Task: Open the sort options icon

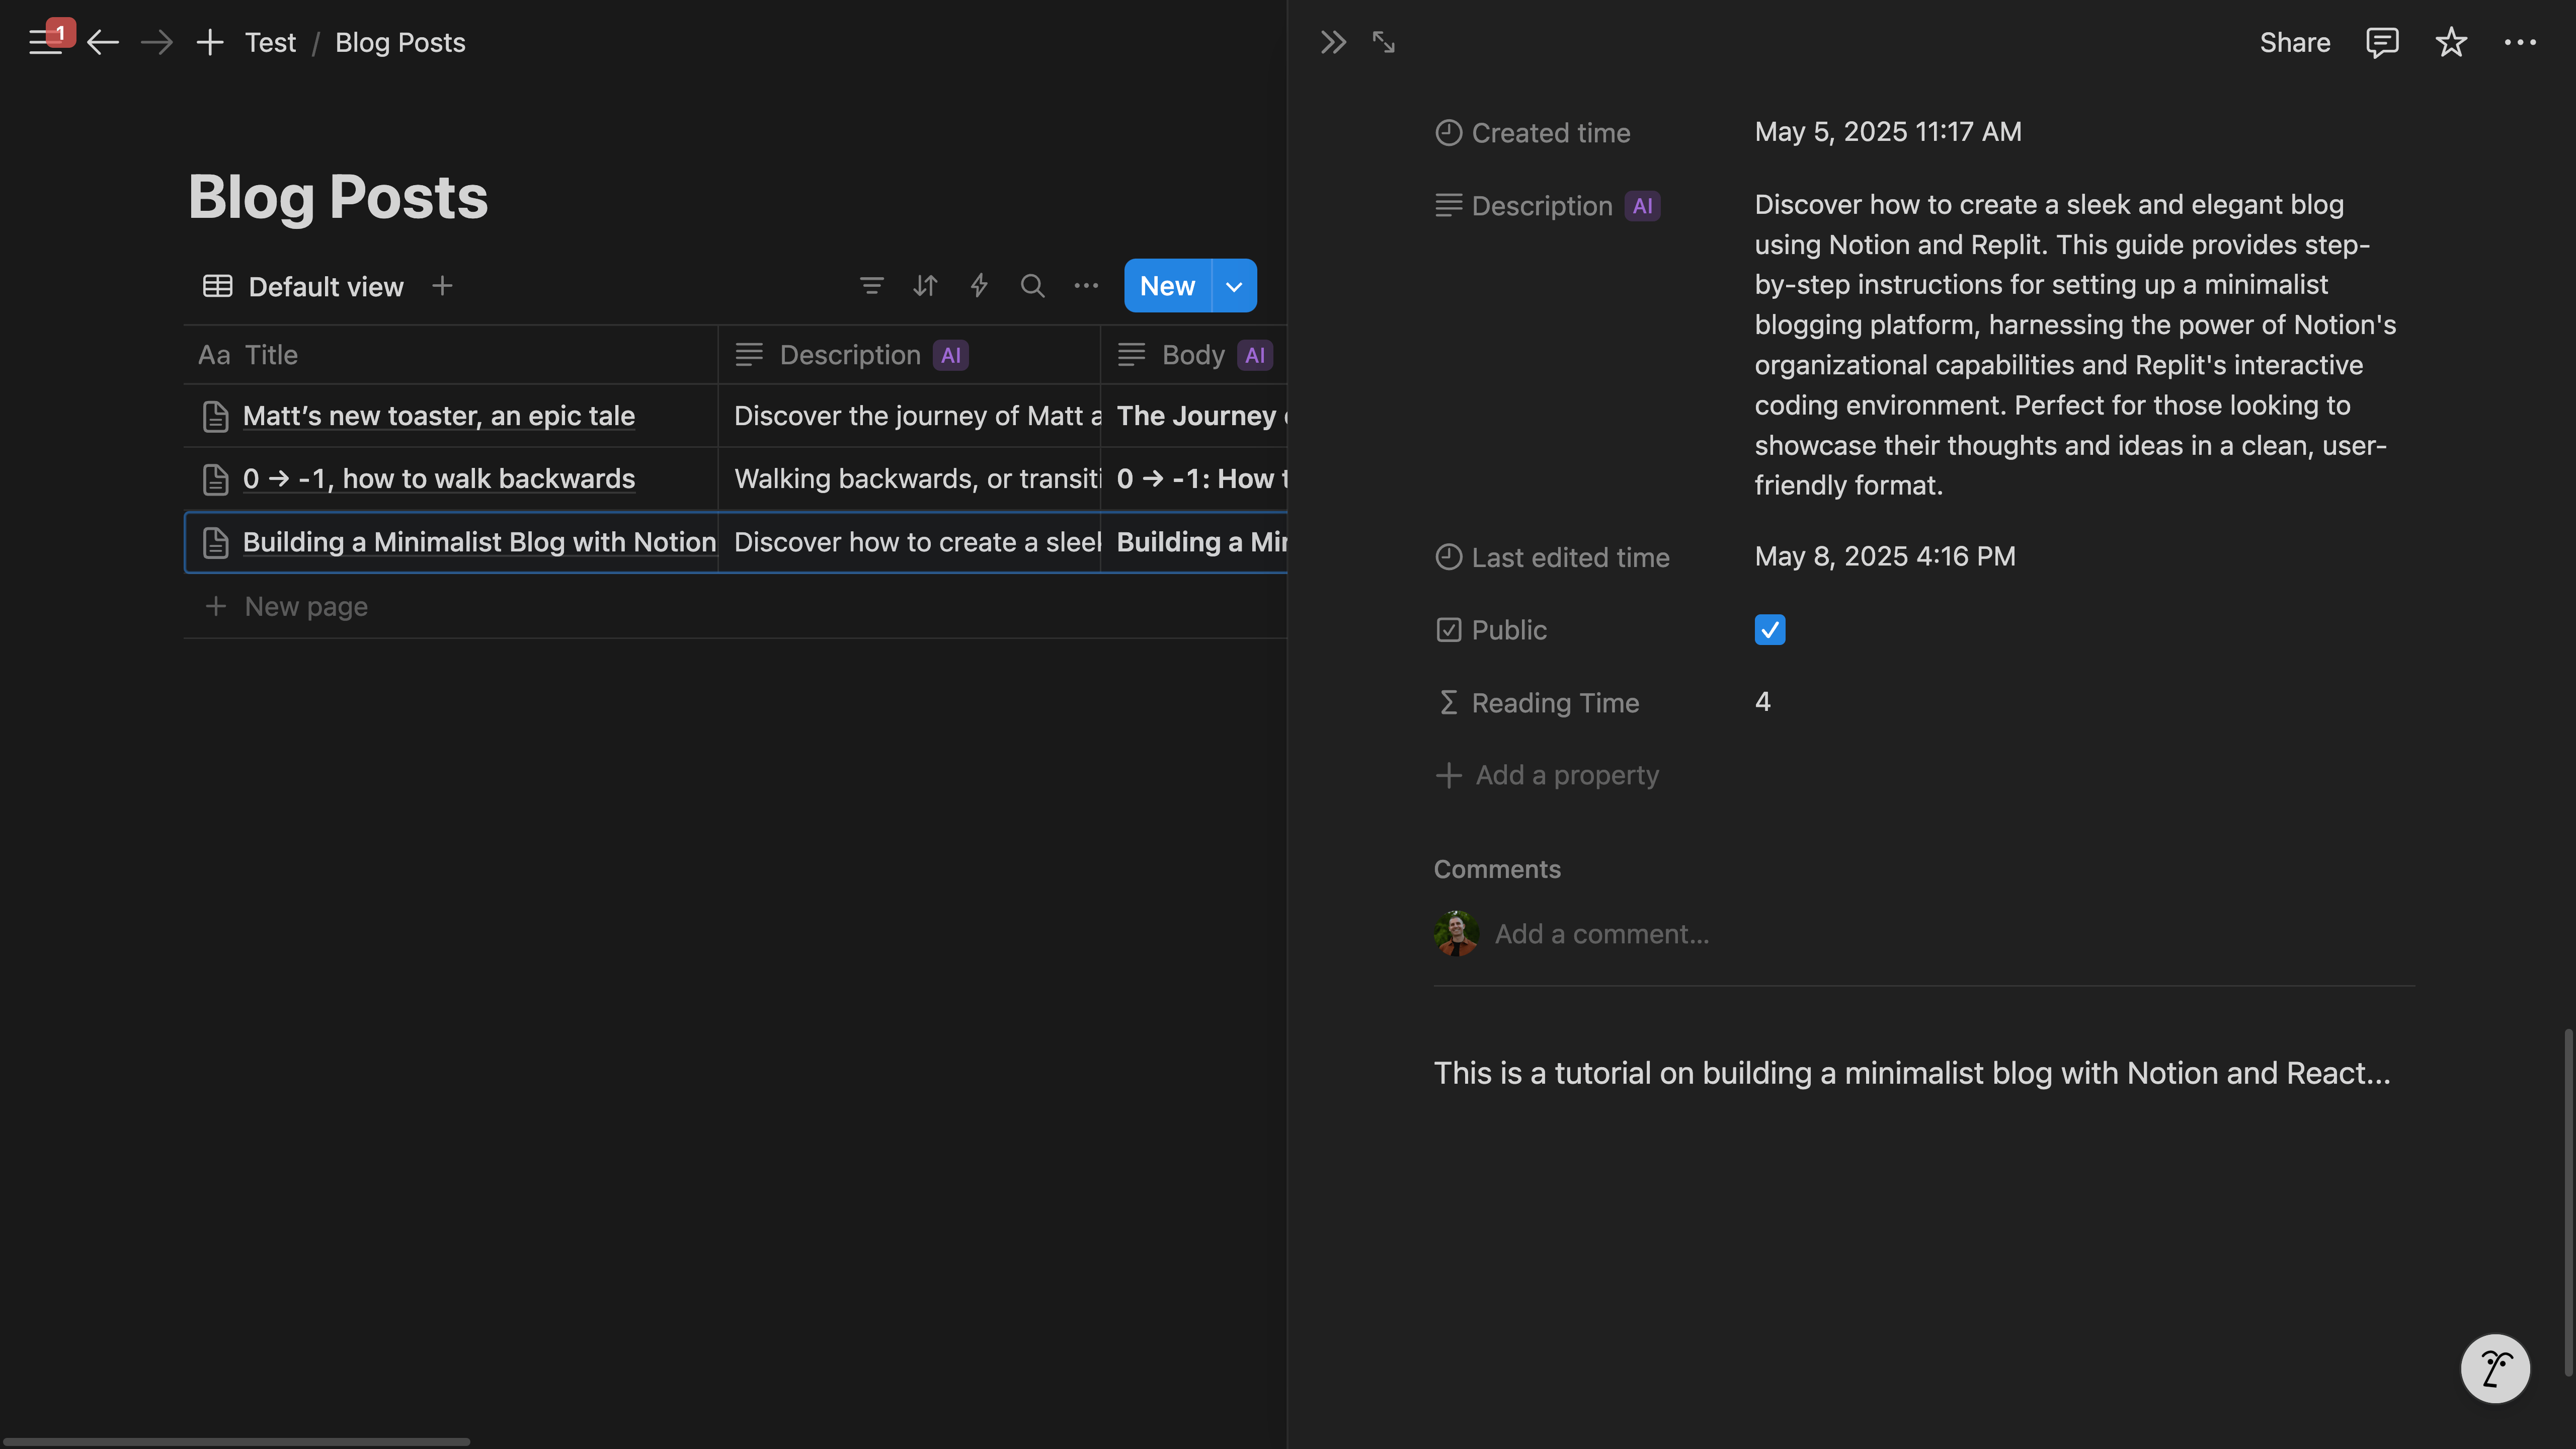Action: click(925, 286)
